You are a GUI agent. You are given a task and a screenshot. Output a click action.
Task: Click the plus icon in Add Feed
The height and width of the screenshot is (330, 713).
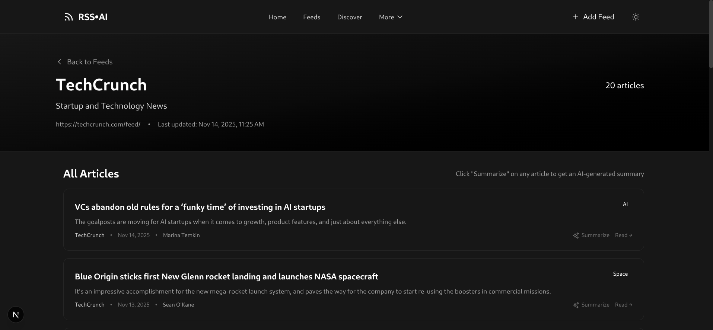pyautogui.click(x=576, y=17)
